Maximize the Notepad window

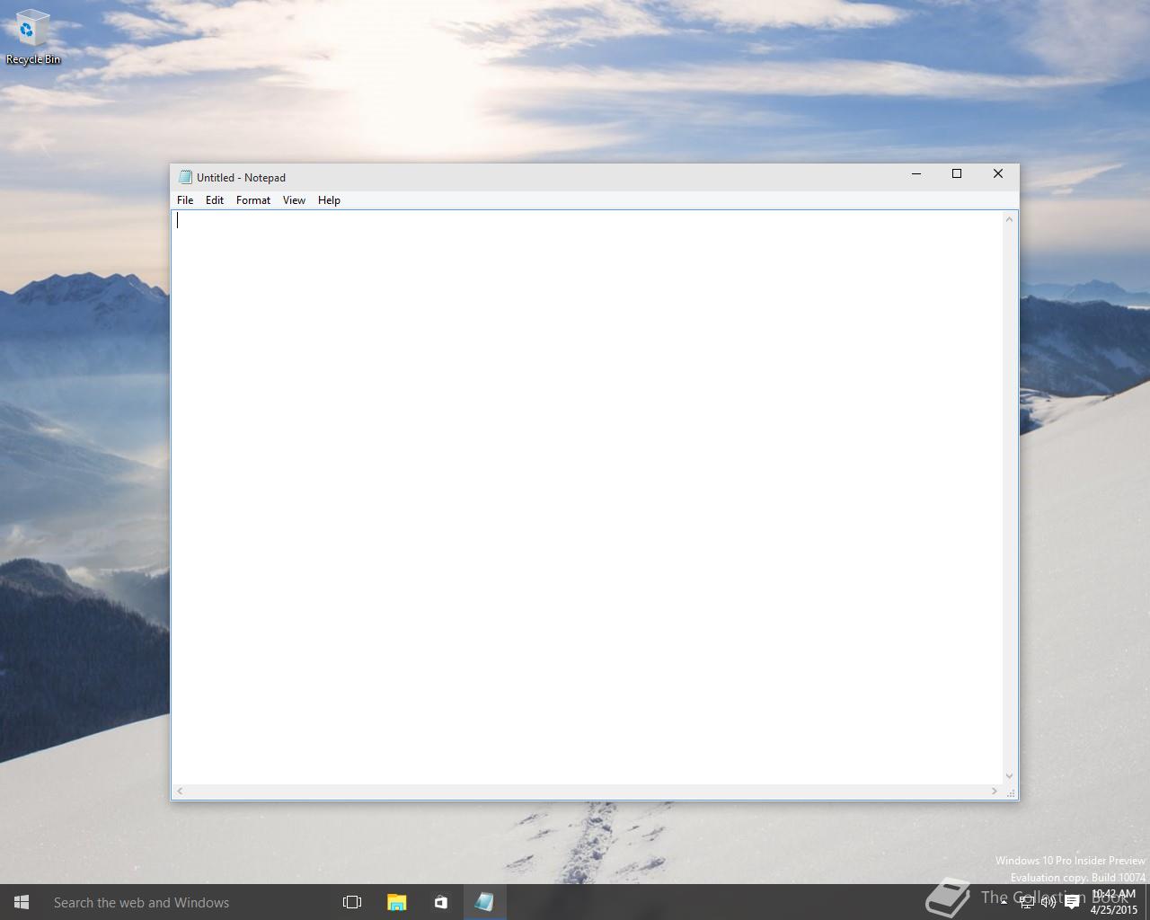(x=957, y=174)
